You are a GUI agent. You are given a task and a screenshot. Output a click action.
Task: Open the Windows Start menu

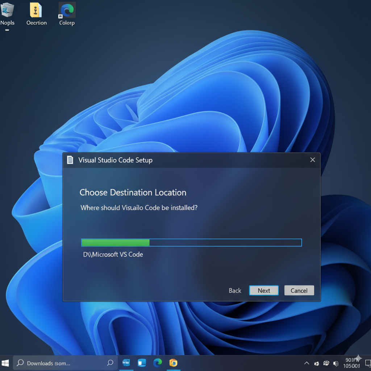(x=5, y=363)
